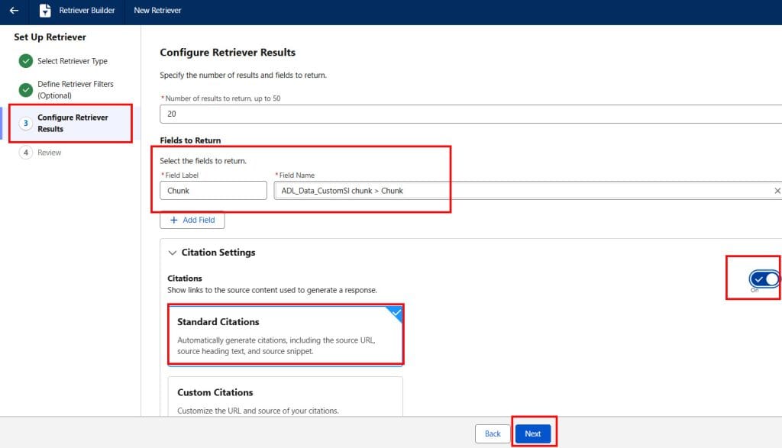The height and width of the screenshot is (448, 782).
Task: Select Configure Retriever Results step
Action: (73, 123)
